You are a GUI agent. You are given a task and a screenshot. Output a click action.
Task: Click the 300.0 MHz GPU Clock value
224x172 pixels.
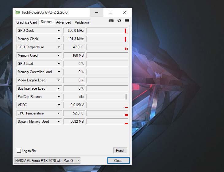pos(74,31)
